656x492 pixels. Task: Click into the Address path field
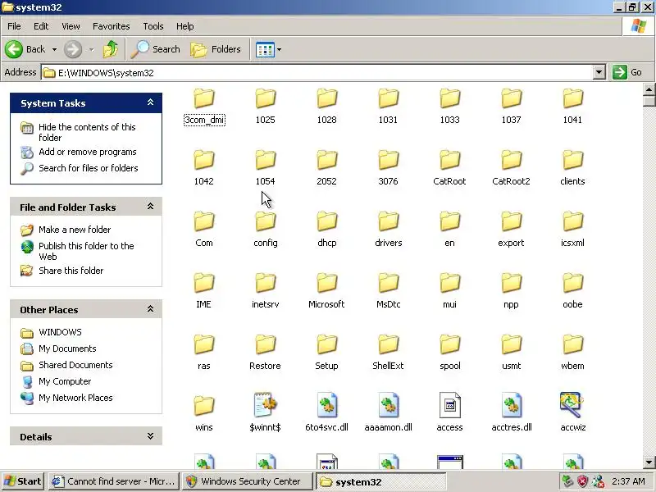click(317, 72)
